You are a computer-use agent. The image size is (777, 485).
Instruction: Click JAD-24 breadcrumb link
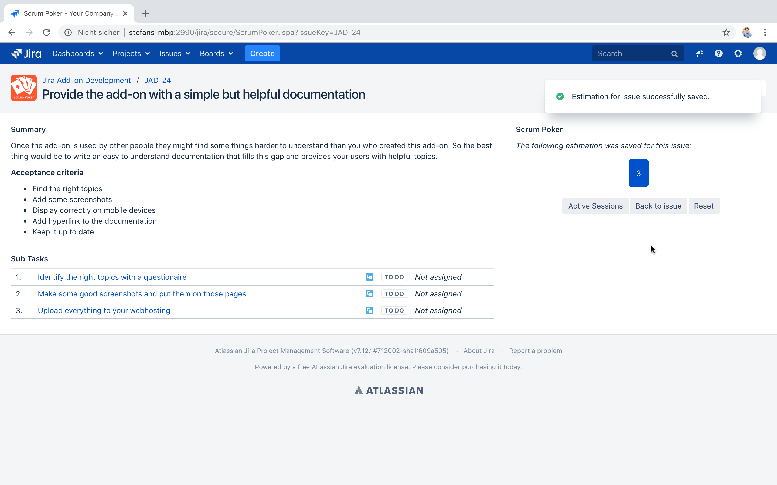click(158, 80)
